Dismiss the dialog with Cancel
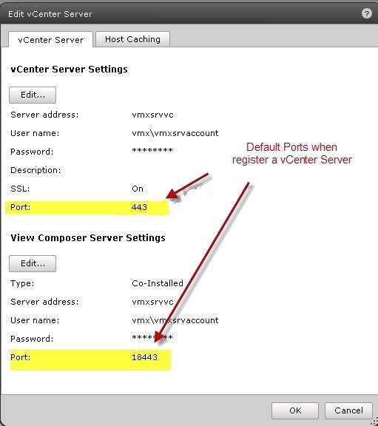378x426 pixels. [x=348, y=410]
